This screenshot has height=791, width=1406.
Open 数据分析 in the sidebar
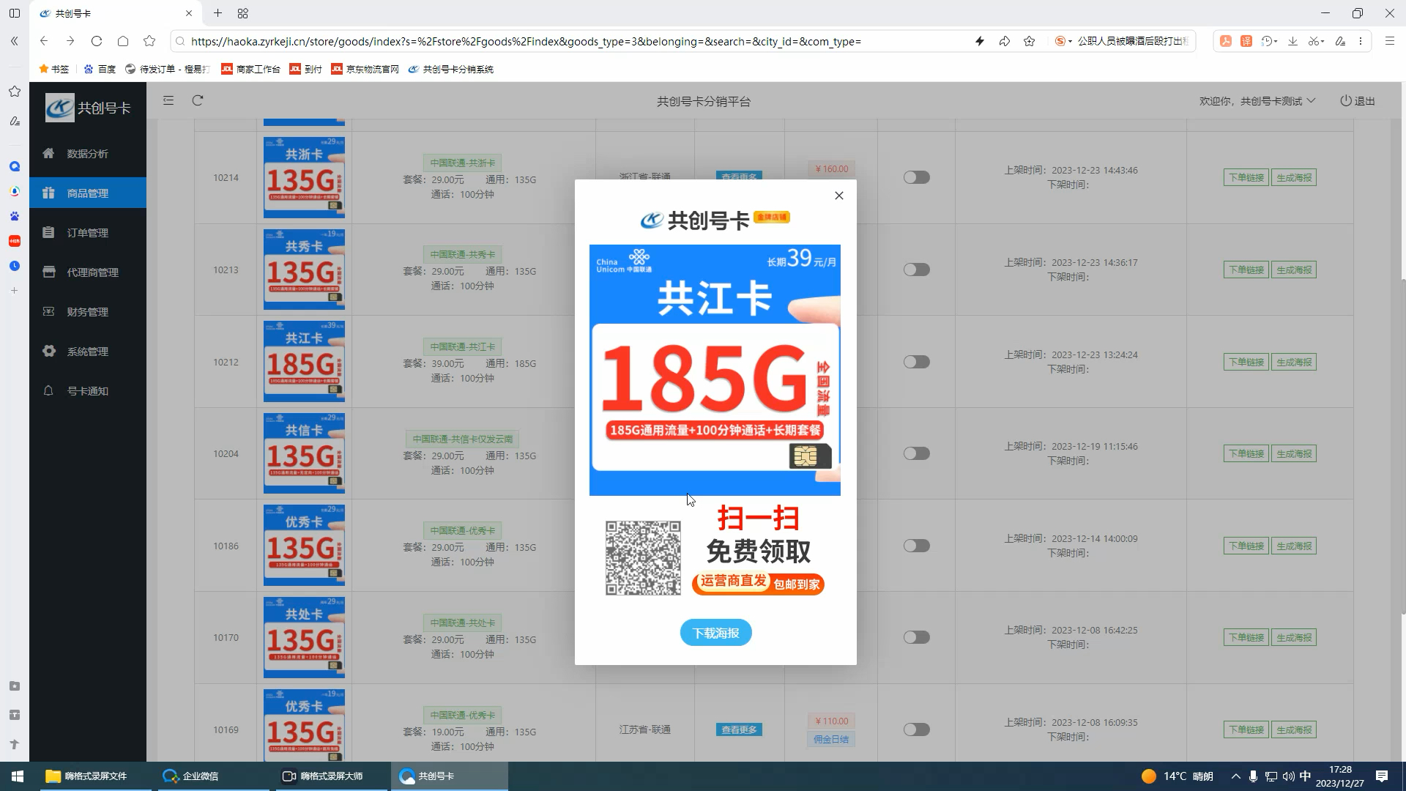pos(88,153)
